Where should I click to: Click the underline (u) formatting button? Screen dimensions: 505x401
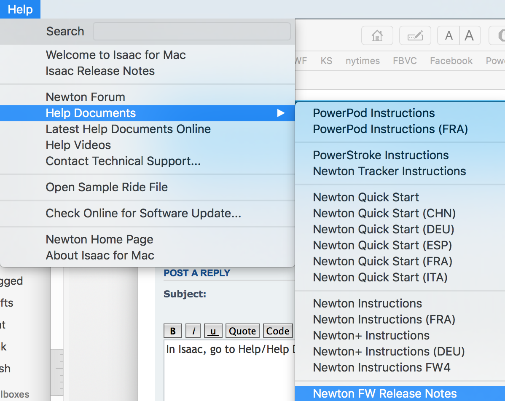[213, 331]
